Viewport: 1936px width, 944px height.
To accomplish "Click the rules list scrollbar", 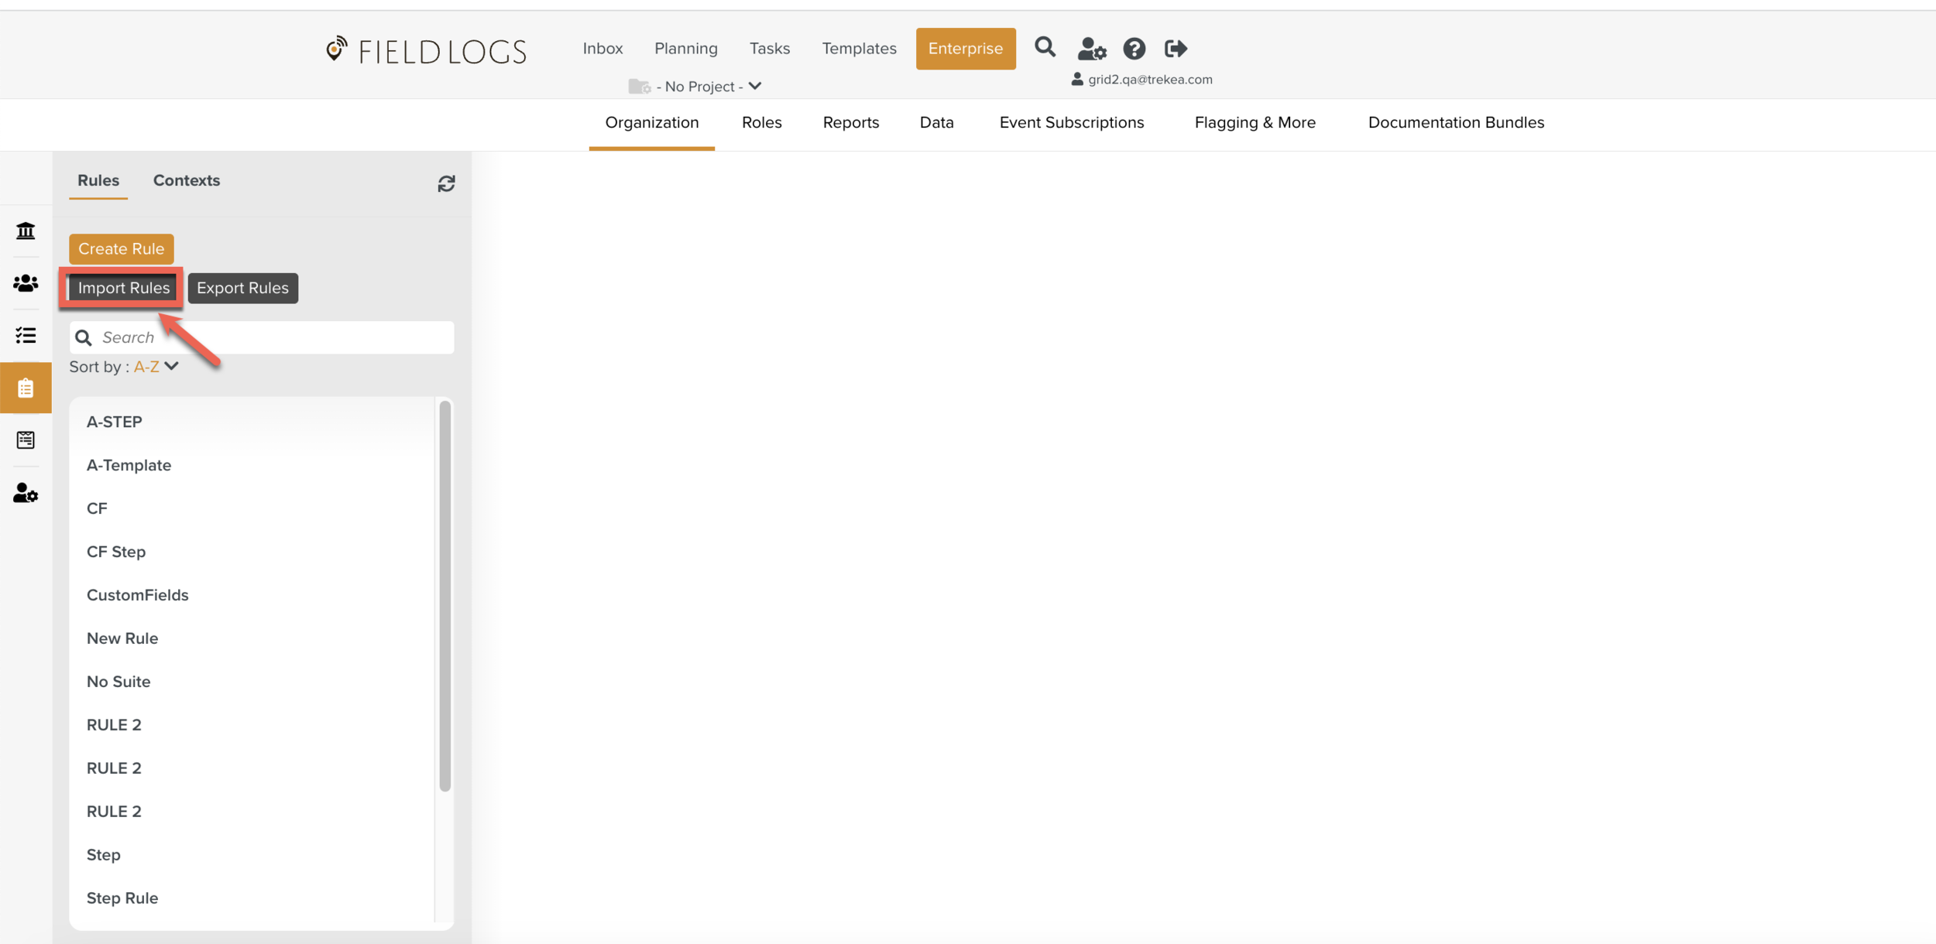I will (445, 596).
